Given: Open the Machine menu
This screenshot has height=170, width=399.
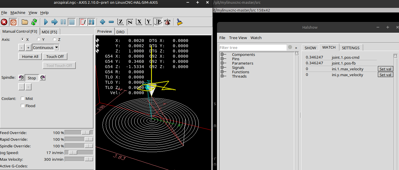Looking at the screenshot, I should point(18,13).
